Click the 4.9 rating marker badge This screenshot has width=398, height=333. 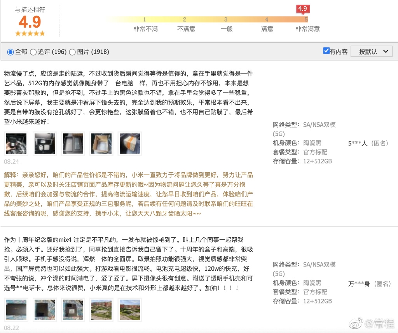(x=303, y=9)
